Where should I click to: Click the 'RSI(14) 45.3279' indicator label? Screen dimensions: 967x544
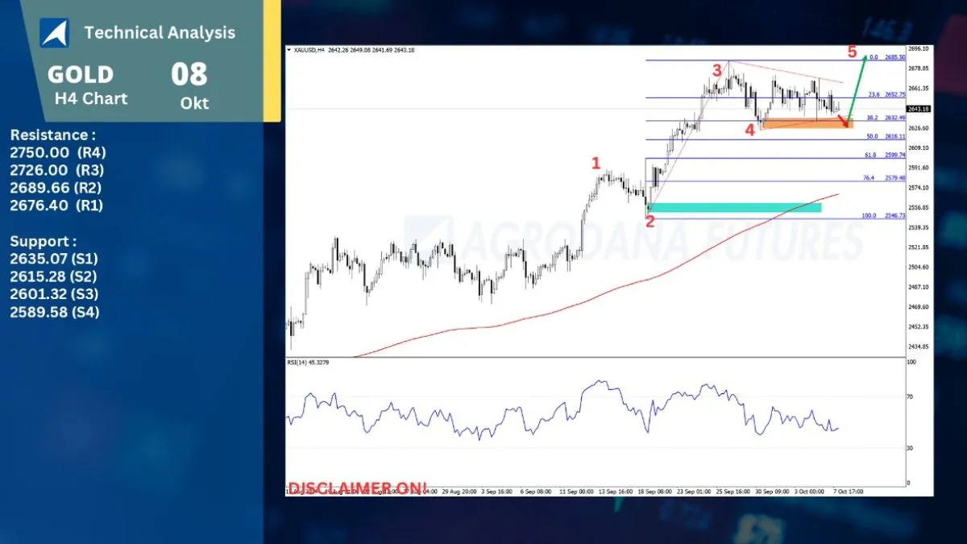click(x=308, y=362)
